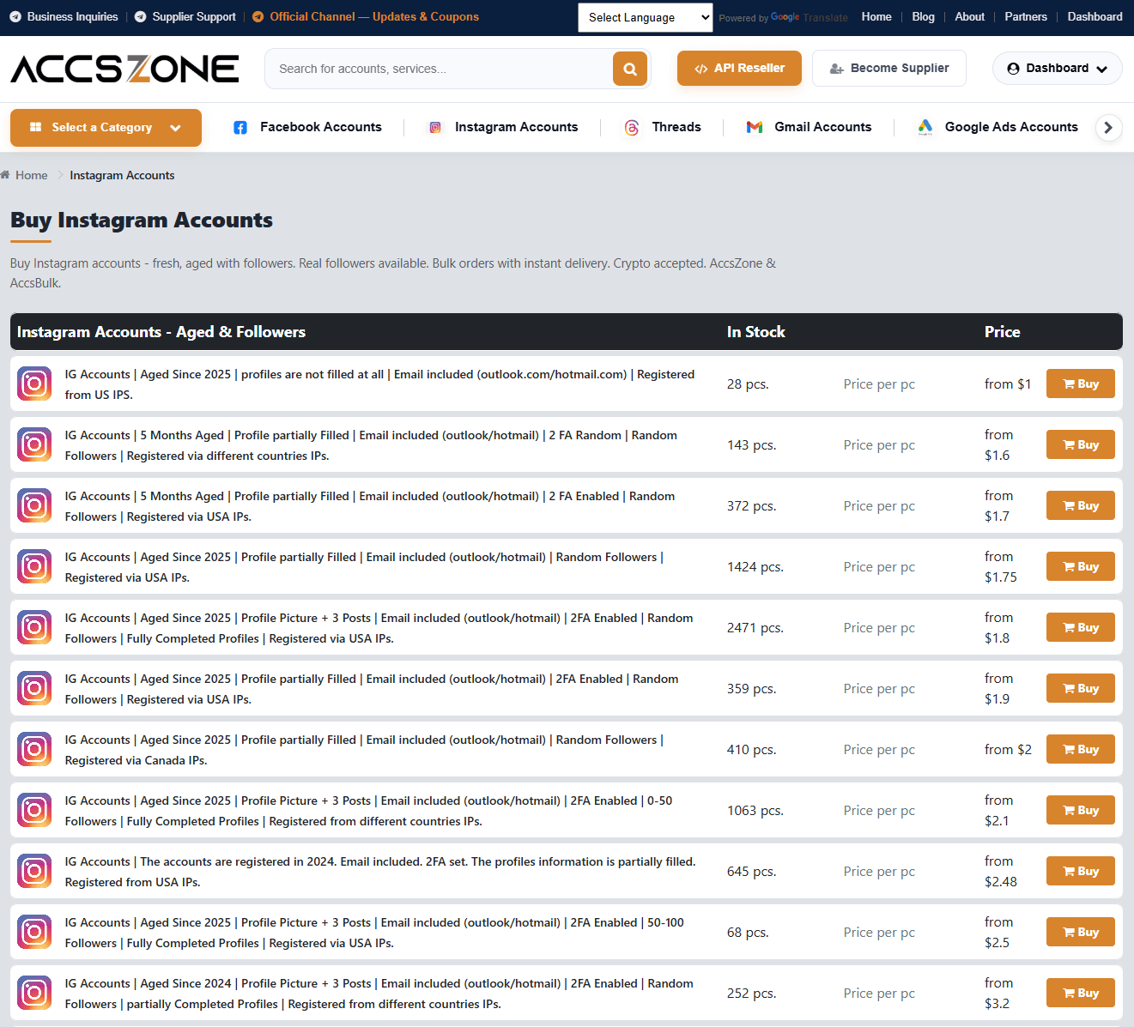Open the Instagram Accounts nav icon
Image resolution: width=1134 pixels, height=1027 pixels.
click(435, 127)
